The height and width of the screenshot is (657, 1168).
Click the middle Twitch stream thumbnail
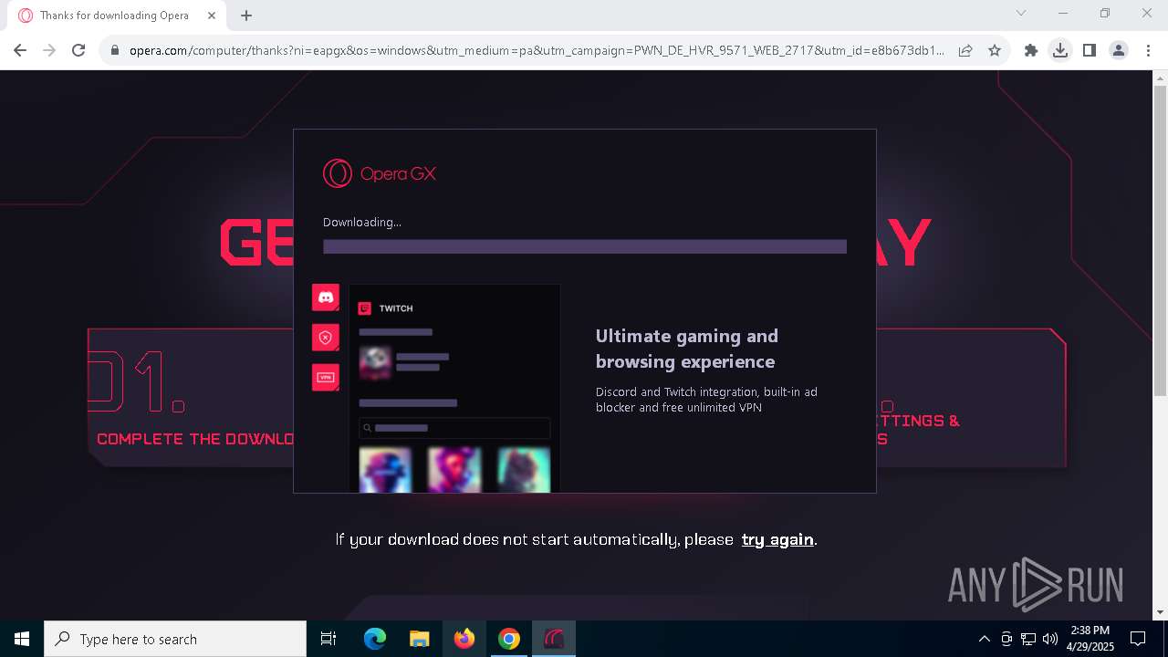pos(454,470)
